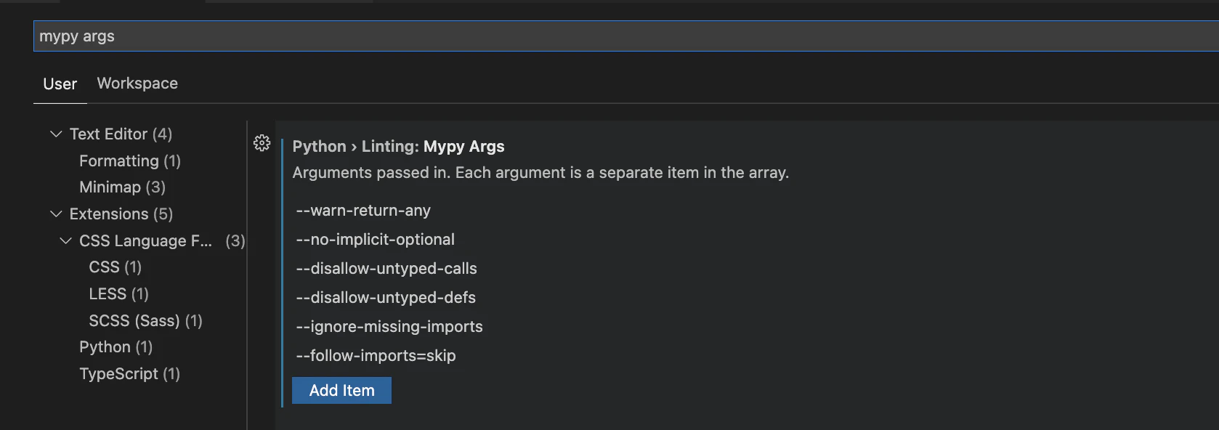This screenshot has width=1219, height=430.
Task: Focus the settings search field
Action: 626,36
